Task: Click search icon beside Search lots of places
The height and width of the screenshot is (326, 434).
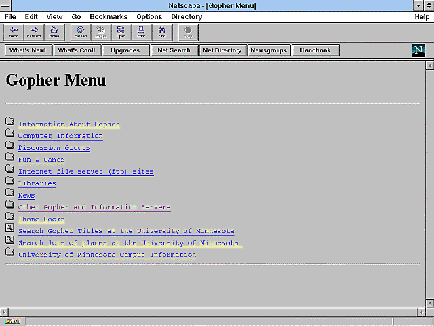Action: (9, 240)
